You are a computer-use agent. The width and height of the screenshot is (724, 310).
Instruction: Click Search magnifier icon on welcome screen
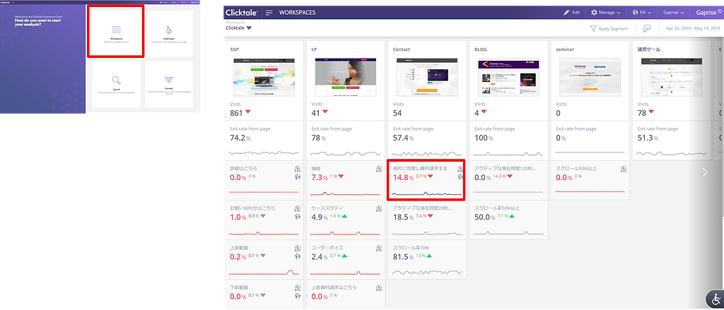coord(117,81)
